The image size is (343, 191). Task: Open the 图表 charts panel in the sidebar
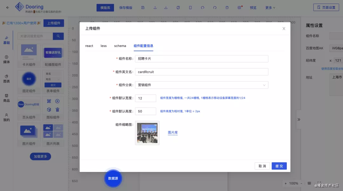tap(7, 78)
